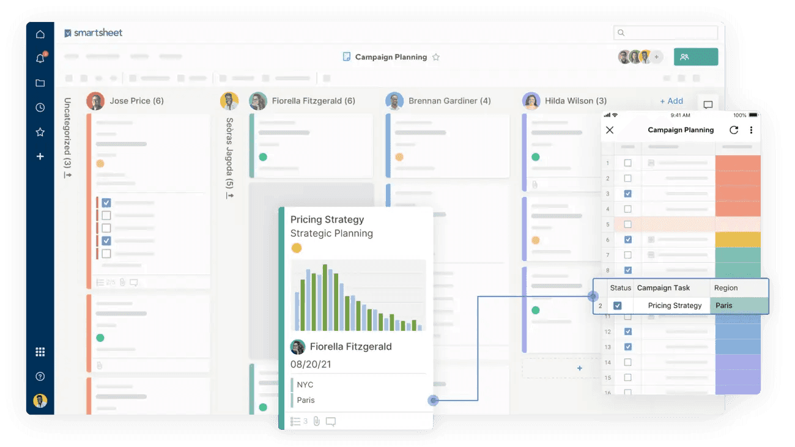The height and width of the screenshot is (447, 795).
Task: Open comments bubble on Pricing Strategy card
Action: 331,421
